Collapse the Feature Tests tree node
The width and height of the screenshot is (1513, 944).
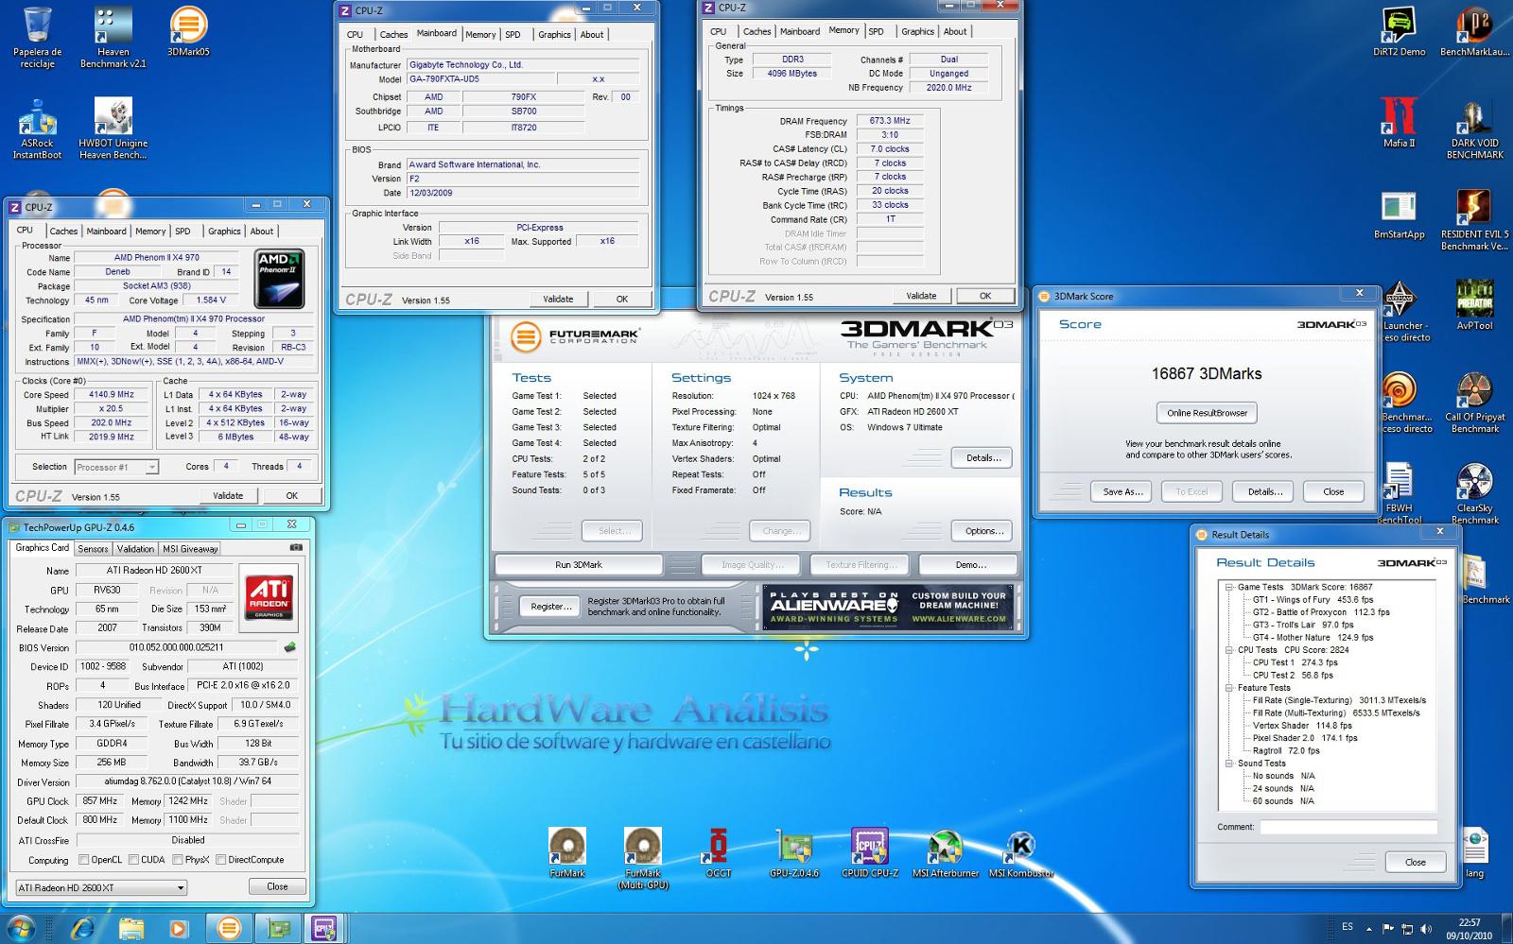click(x=1228, y=688)
